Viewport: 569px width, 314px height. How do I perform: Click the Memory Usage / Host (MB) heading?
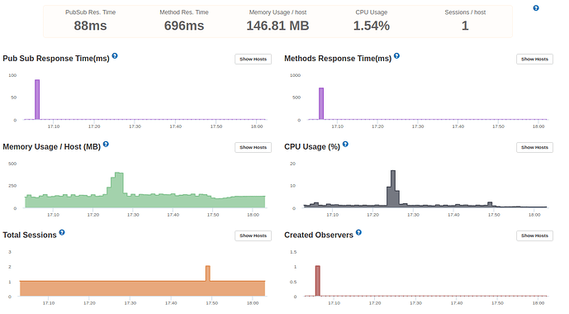pyautogui.click(x=51, y=146)
